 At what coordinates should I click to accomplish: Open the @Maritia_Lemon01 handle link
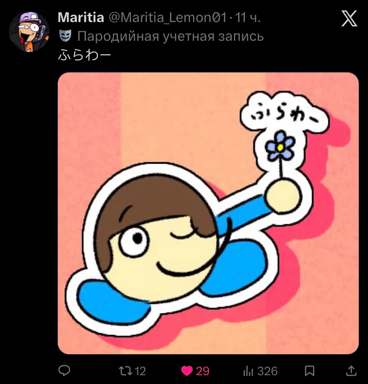coord(166,18)
